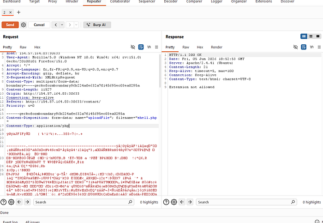
Task: Click the filename value shell.php
Action: [147, 118]
